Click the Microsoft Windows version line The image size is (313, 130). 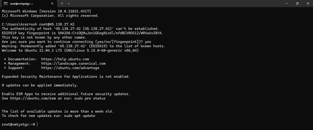pos(46,11)
